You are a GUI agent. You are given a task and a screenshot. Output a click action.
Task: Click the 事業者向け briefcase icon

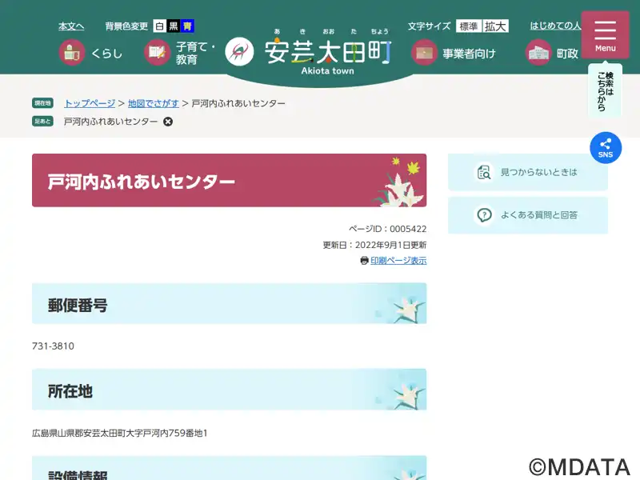(424, 53)
